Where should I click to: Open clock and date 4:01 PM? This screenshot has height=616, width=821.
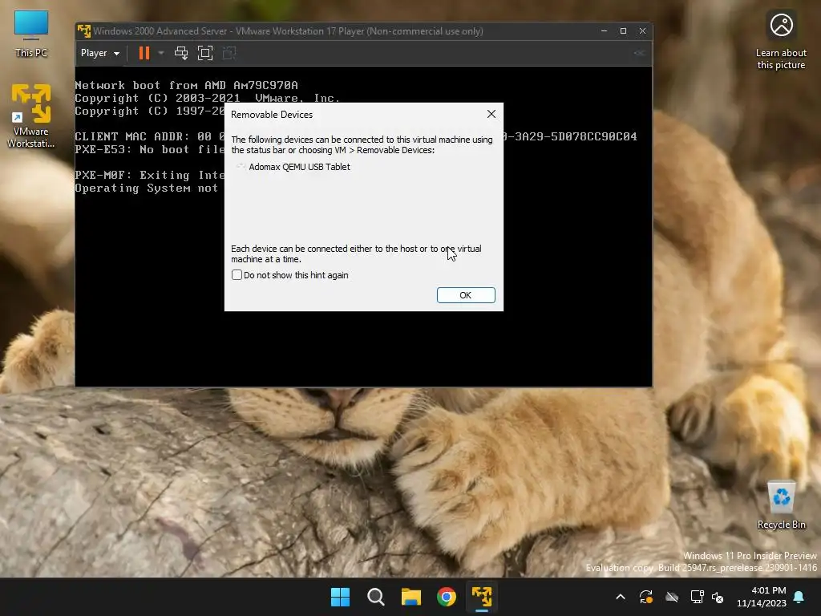click(x=762, y=597)
